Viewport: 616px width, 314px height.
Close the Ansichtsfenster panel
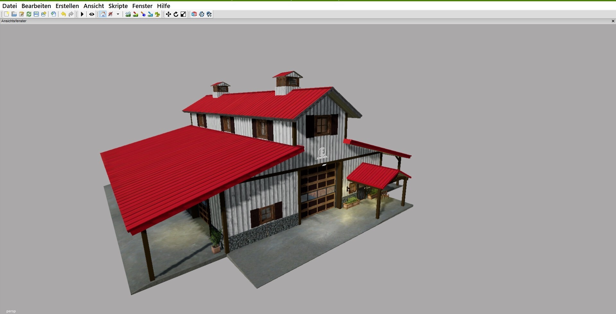(613, 21)
